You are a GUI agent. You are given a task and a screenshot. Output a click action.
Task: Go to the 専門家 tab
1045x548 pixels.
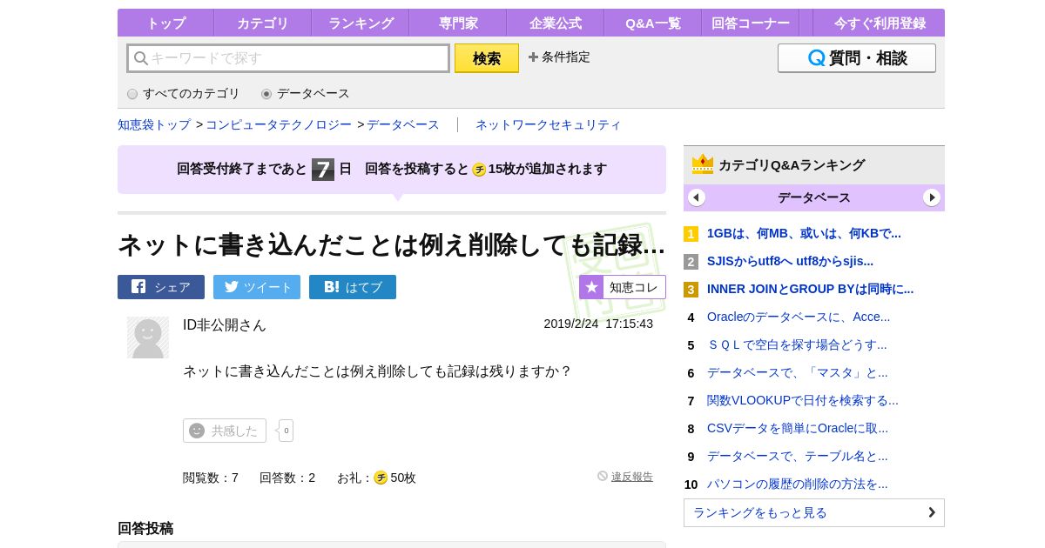[x=457, y=23]
